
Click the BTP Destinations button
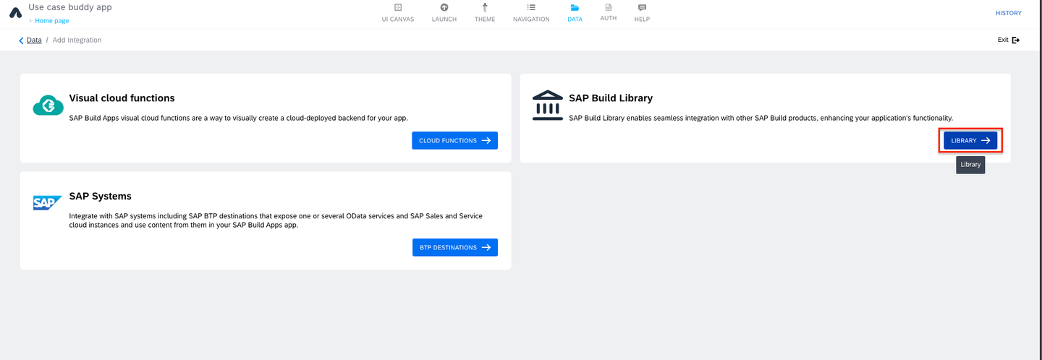pyautogui.click(x=455, y=247)
